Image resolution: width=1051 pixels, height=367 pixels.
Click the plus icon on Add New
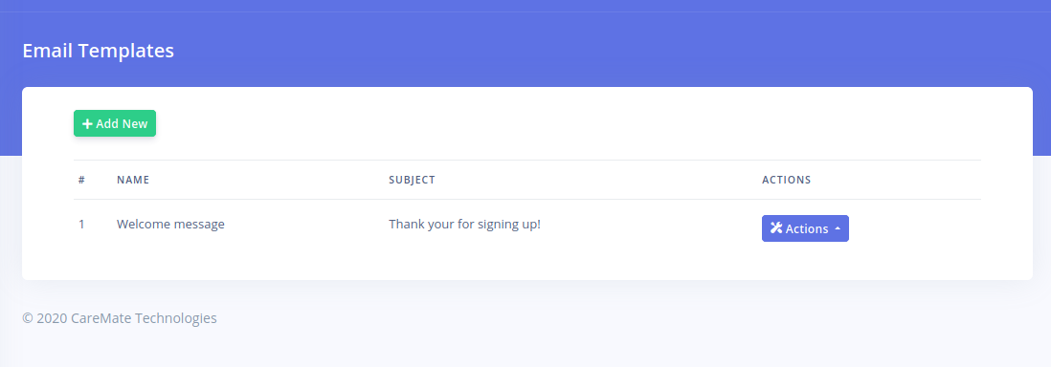click(87, 124)
